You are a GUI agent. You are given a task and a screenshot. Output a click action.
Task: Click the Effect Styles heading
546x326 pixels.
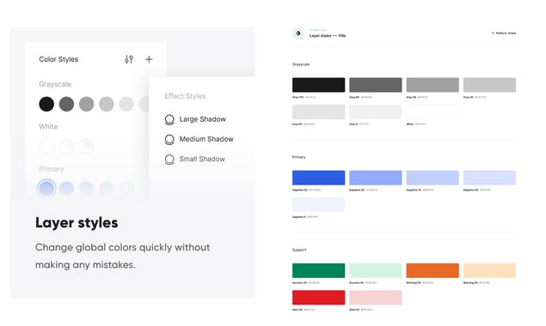pyautogui.click(x=185, y=96)
